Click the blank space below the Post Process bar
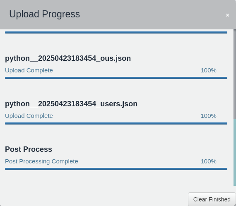This screenshot has width=236, height=206. click(116, 179)
